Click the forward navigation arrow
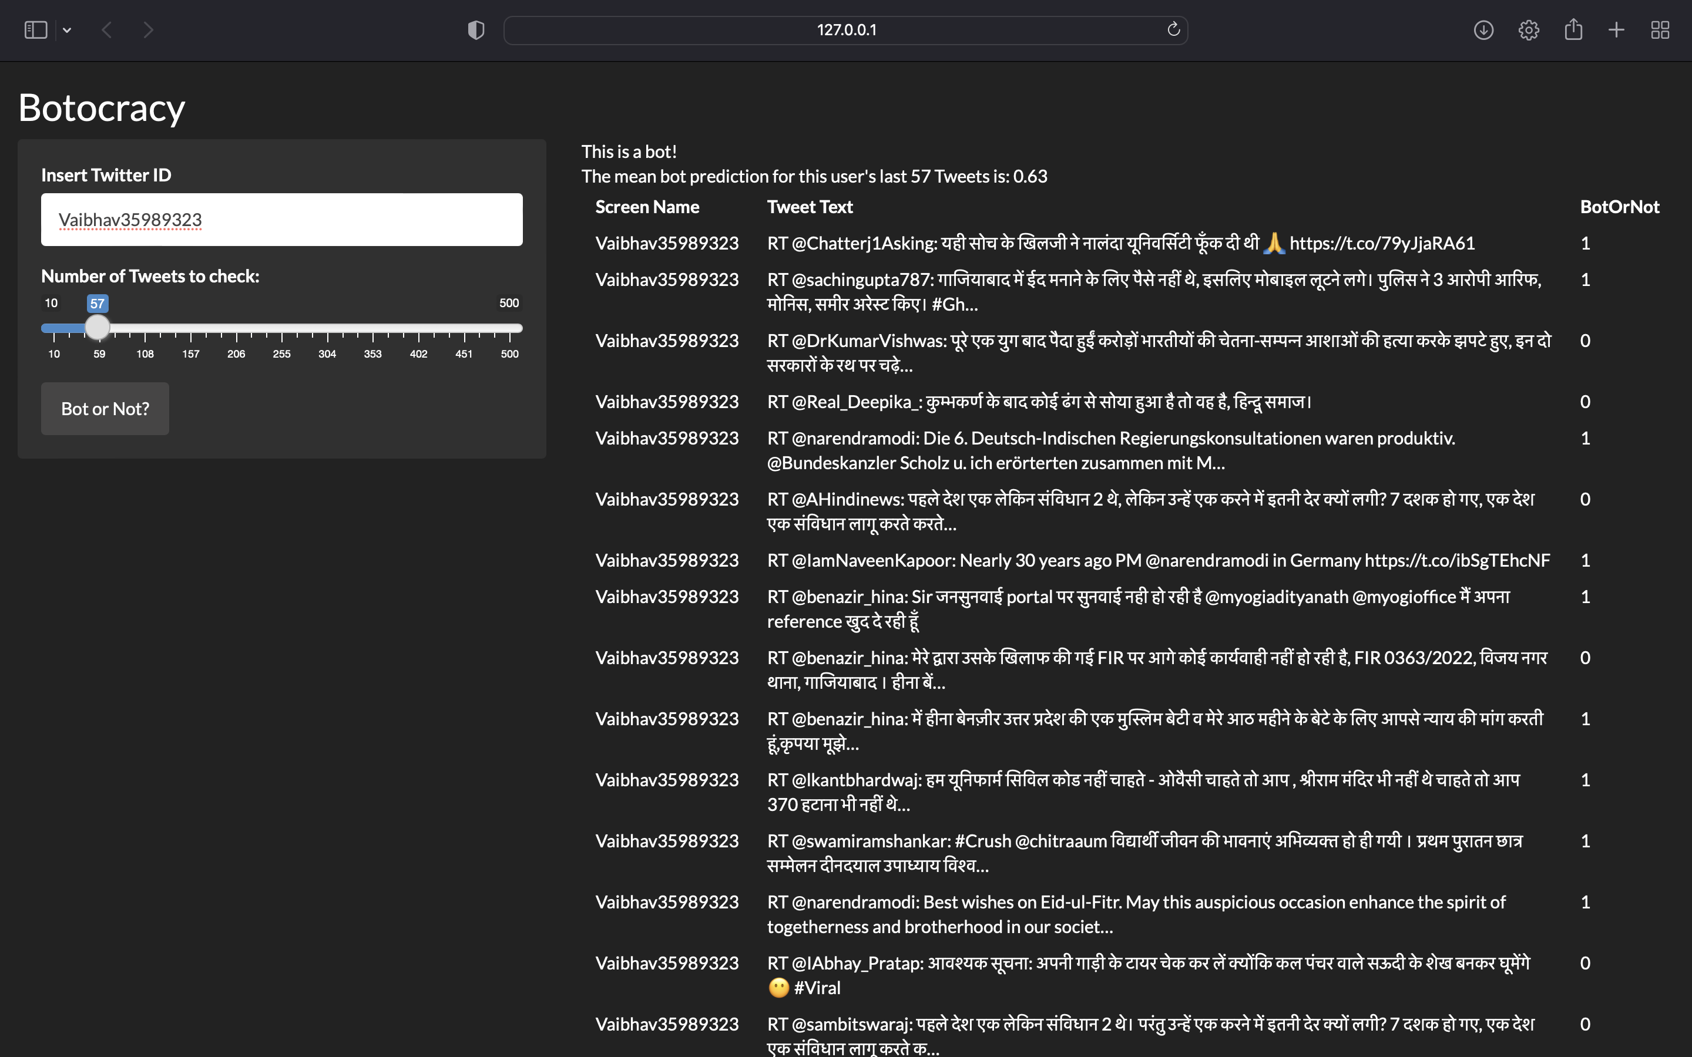The image size is (1692, 1057). (147, 30)
